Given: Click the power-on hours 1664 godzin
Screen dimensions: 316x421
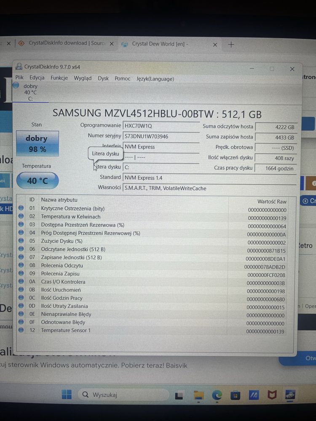Looking at the screenshot, I should 276,168.
